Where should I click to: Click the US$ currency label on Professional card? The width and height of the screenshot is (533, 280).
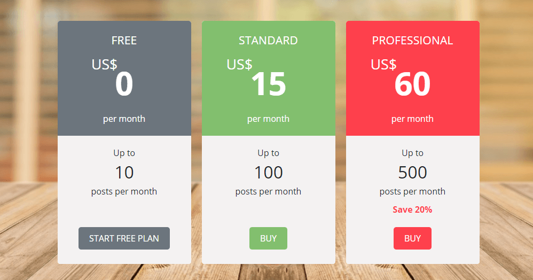pos(383,65)
